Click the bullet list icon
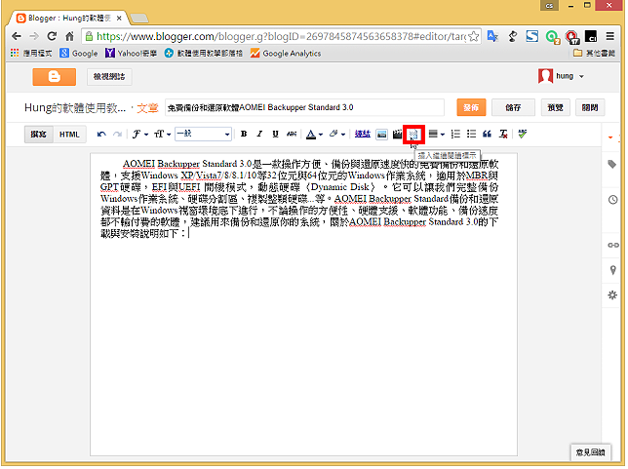 (471, 135)
